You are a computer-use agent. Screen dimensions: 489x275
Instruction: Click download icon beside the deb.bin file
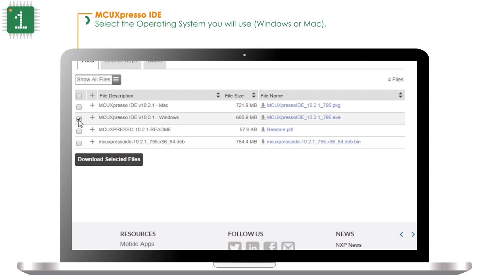[x=263, y=142]
